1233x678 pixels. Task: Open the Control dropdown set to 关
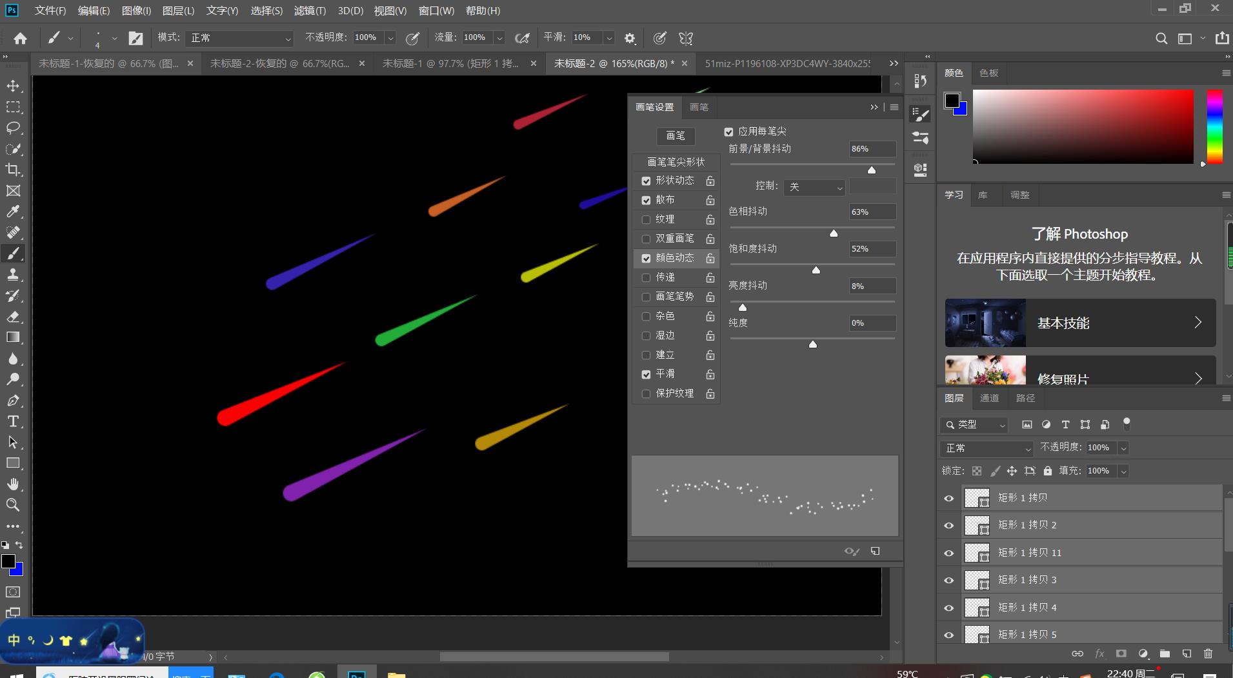coord(814,186)
